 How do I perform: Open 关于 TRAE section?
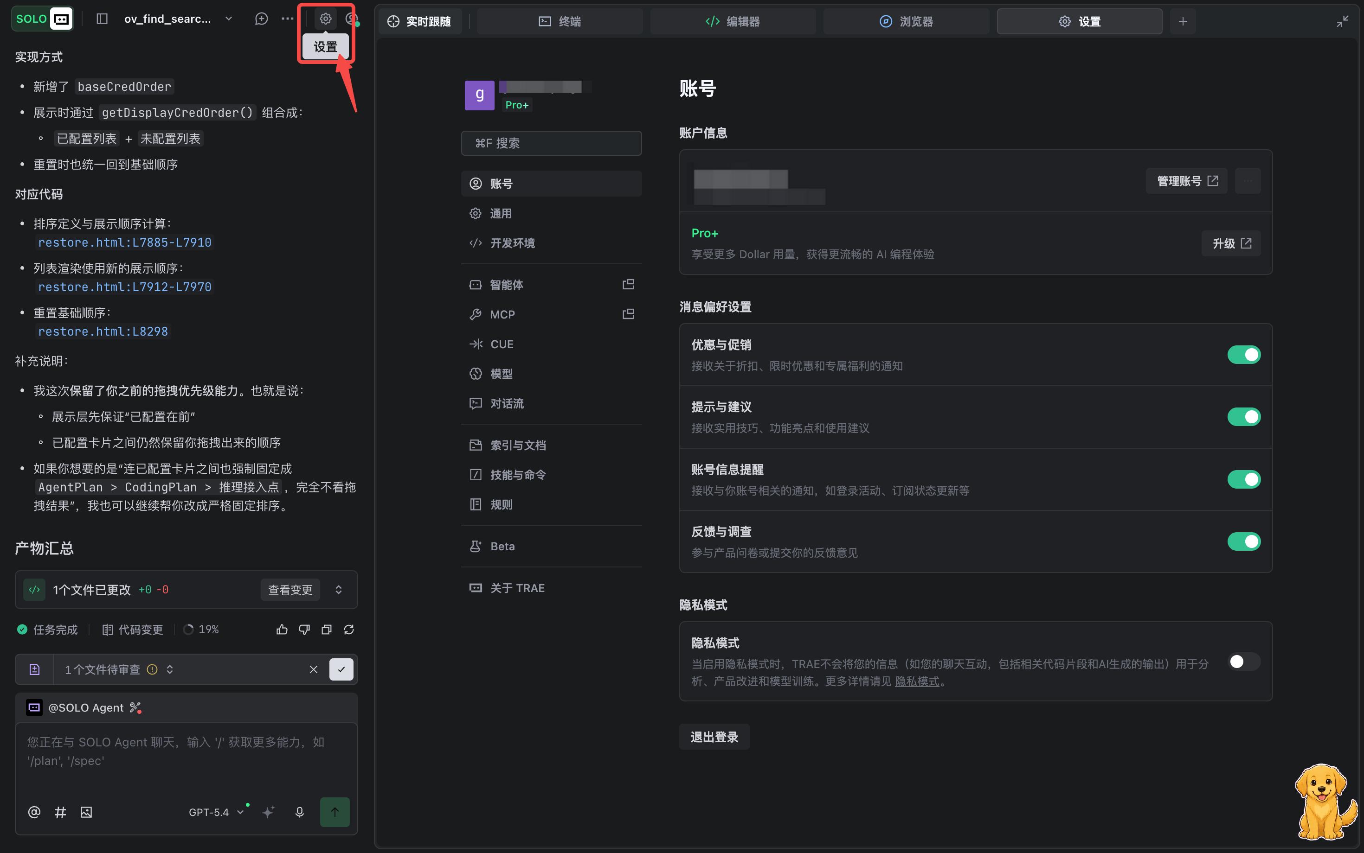(551, 588)
